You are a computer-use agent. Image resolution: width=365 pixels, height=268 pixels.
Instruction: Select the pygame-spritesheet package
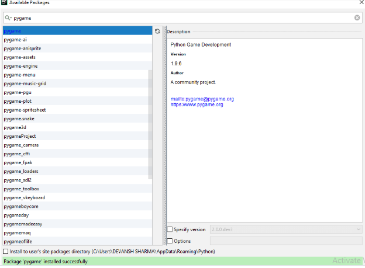(x=78, y=110)
